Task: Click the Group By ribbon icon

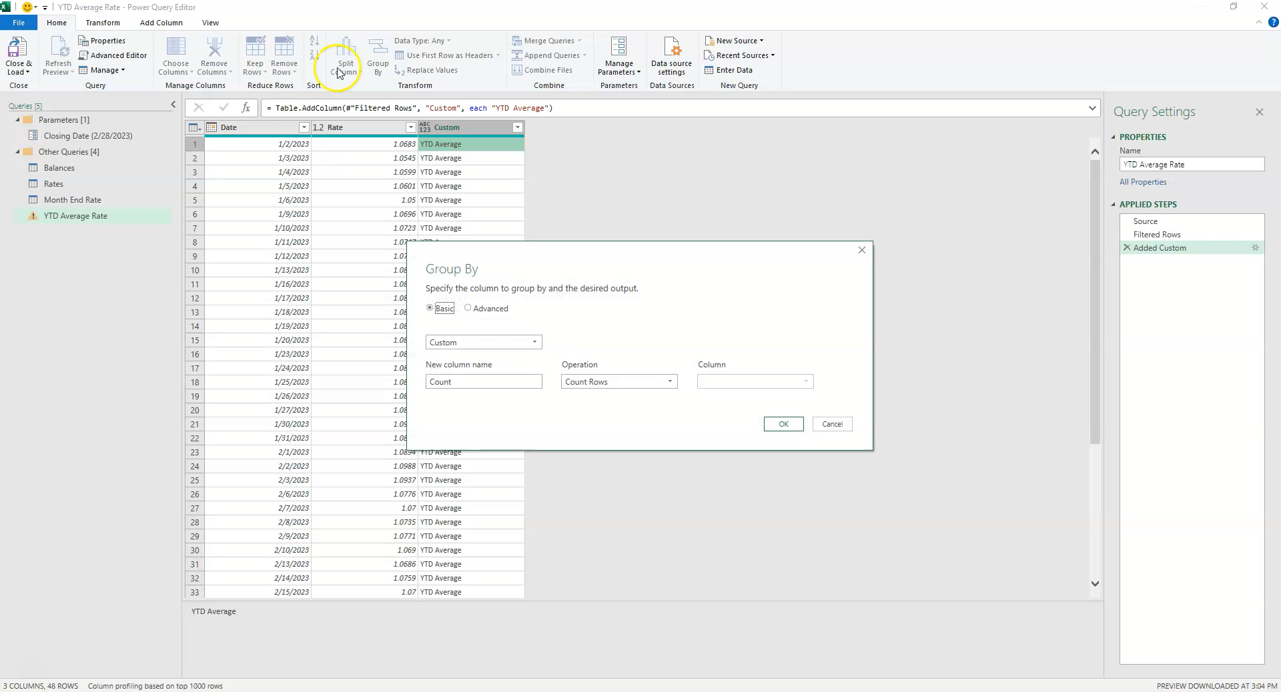Action: pyautogui.click(x=378, y=55)
